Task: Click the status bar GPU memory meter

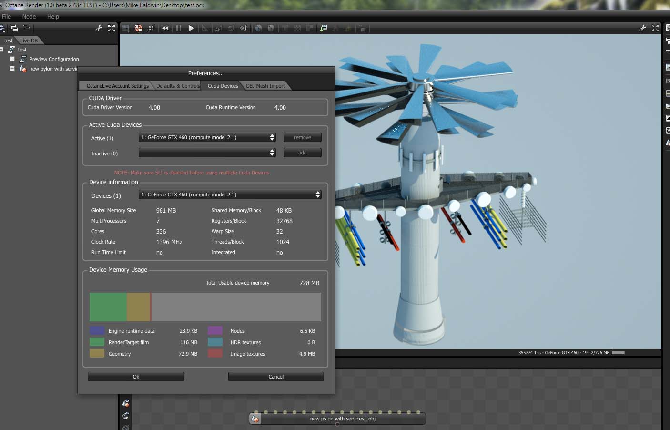Action: (636, 353)
